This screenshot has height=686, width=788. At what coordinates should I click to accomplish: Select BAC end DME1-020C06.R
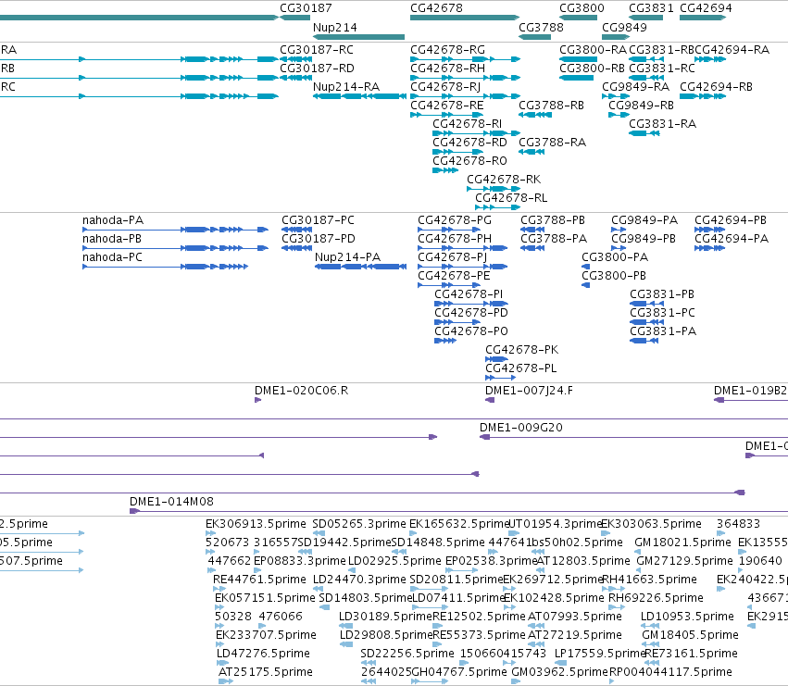[257, 400]
